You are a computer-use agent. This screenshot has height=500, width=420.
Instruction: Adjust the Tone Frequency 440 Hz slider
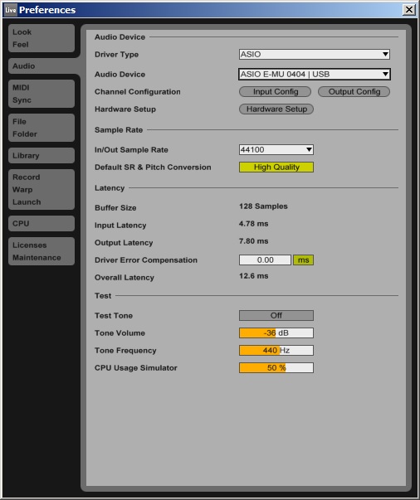click(x=276, y=351)
